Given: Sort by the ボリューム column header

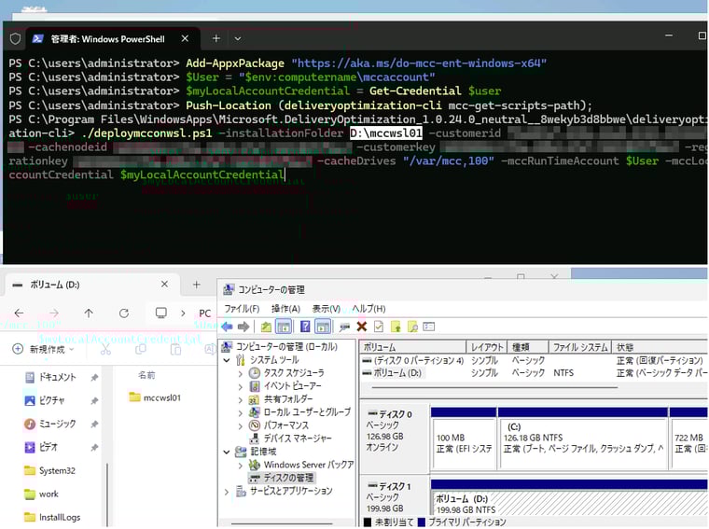Looking at the screenshot, I should coord(413,347).
